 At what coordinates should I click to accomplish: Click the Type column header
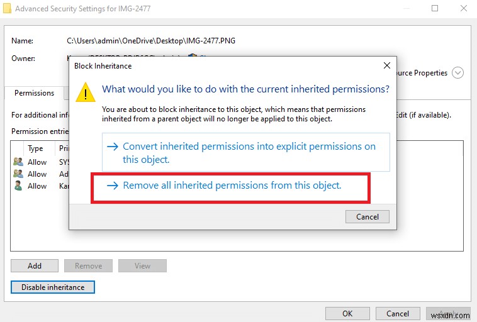tap(36, 148)
